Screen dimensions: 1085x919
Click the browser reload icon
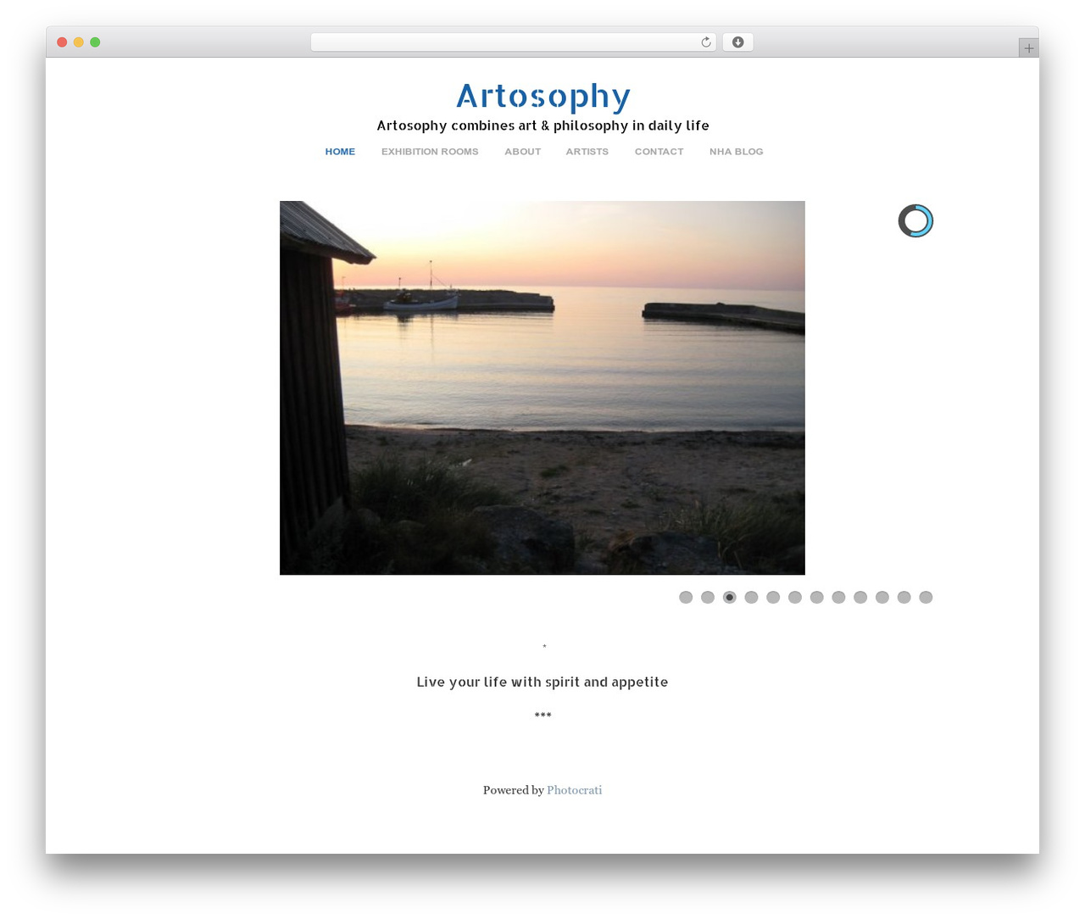click(x=706, y=42)
